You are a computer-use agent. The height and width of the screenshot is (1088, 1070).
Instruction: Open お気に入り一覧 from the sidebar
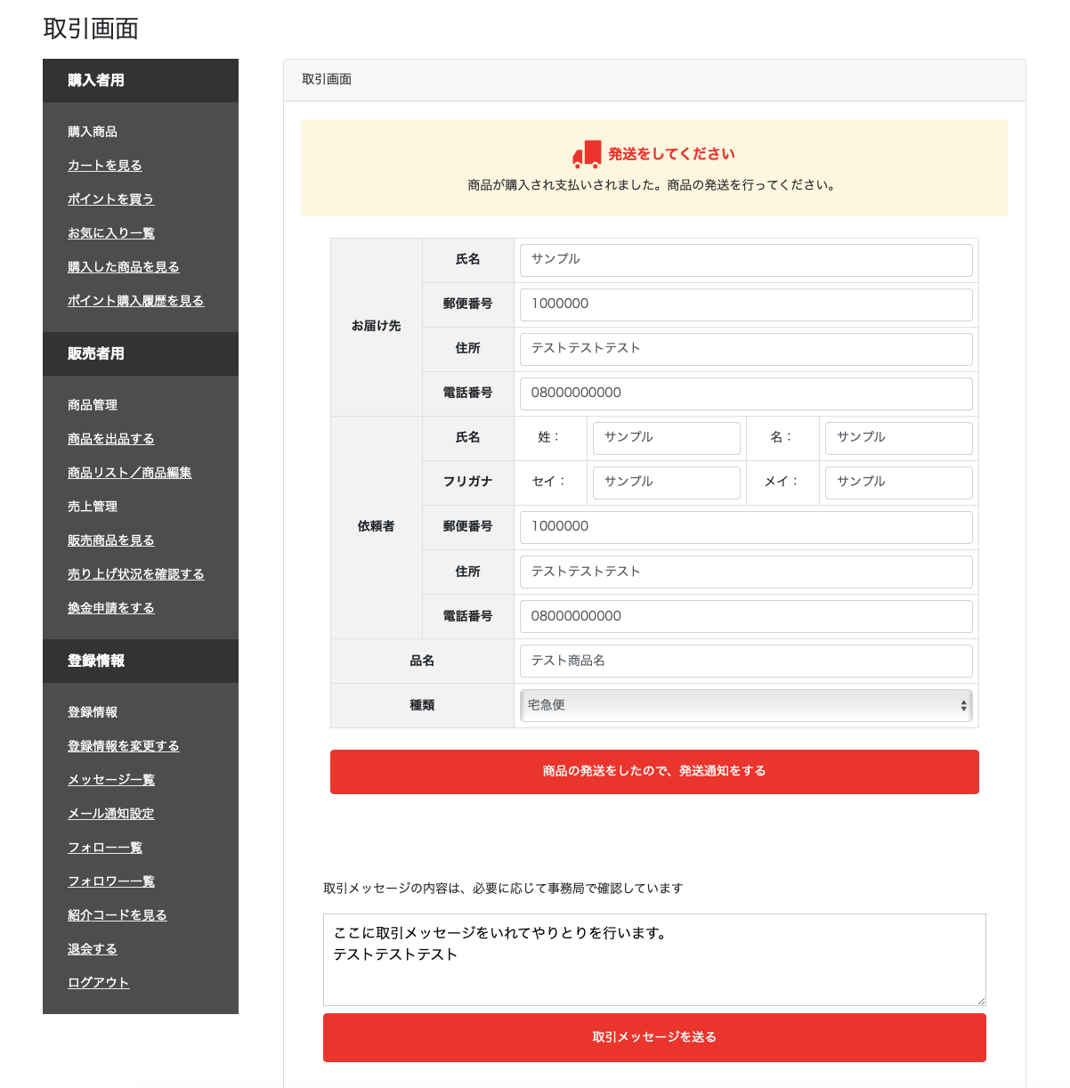[x=110, y=233]
